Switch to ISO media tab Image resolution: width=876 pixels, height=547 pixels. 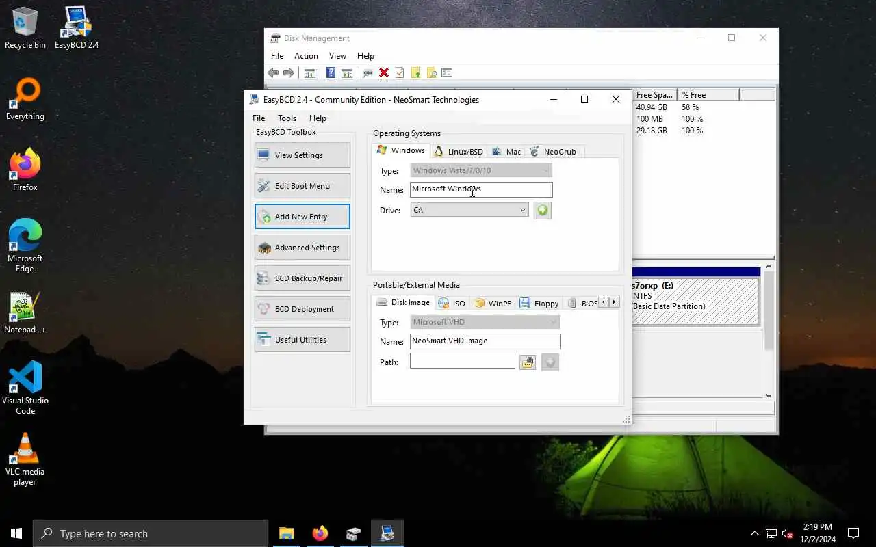[x=452, y=304]
